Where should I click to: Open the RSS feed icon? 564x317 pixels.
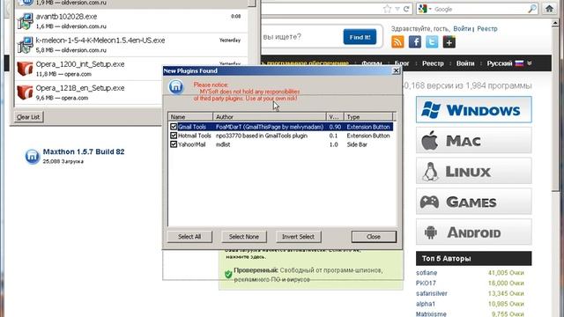pyautogui.click(x=397, y=42)
